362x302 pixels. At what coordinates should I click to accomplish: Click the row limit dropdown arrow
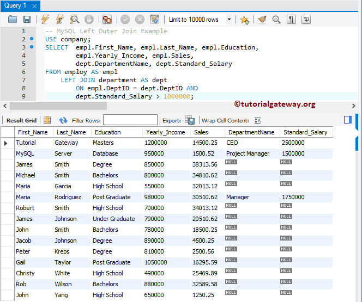pyautogui.click(x=229, y=20)
